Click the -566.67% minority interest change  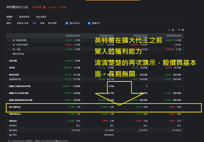pos(66,86)
